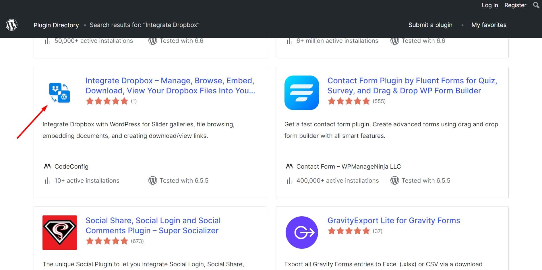The image size is (542, 270).
Task: Click 50,000+ active installations text
Action: click(94, 41)
